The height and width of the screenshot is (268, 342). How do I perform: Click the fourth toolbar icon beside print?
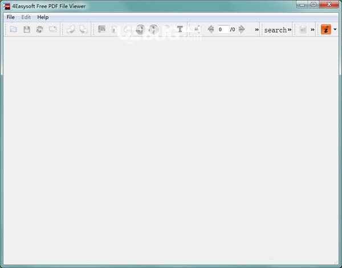coord(53,29)
